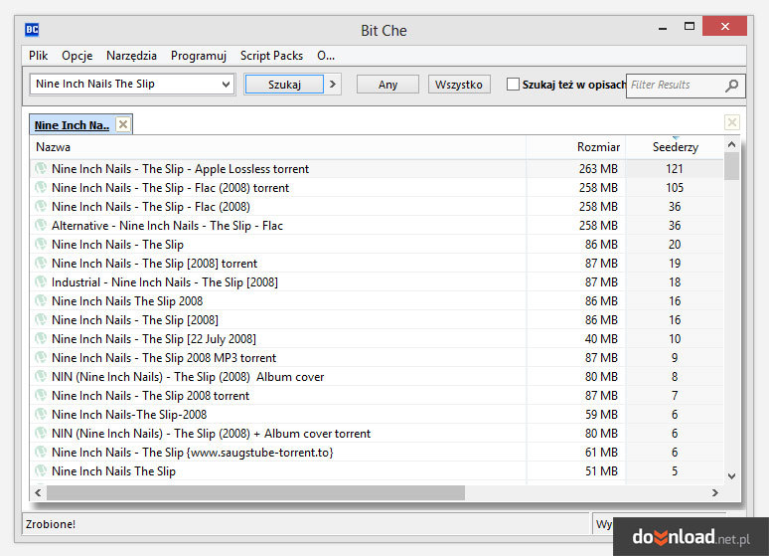This screenshot has height=556, width=769.
Task: Click the vertical scrollbar down arrow
Action: (x=731, y=475)
